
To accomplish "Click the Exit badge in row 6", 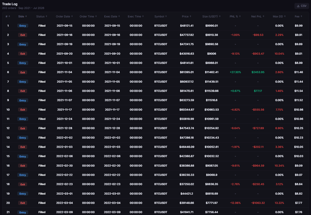I will click(23, 72).
